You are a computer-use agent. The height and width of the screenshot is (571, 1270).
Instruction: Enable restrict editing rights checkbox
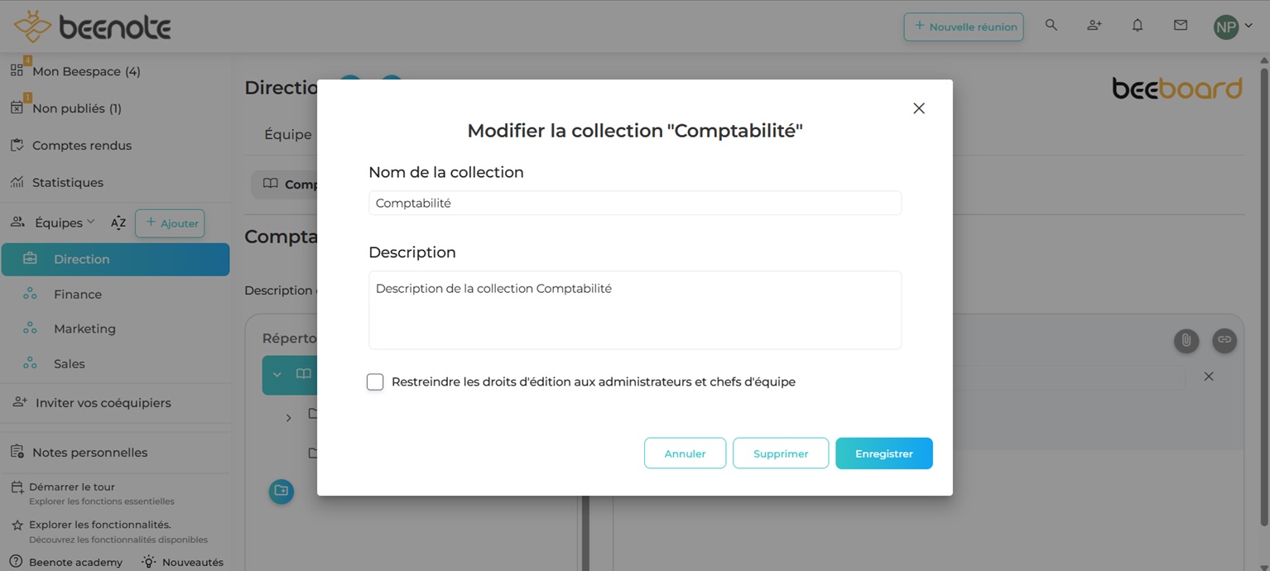375,382
